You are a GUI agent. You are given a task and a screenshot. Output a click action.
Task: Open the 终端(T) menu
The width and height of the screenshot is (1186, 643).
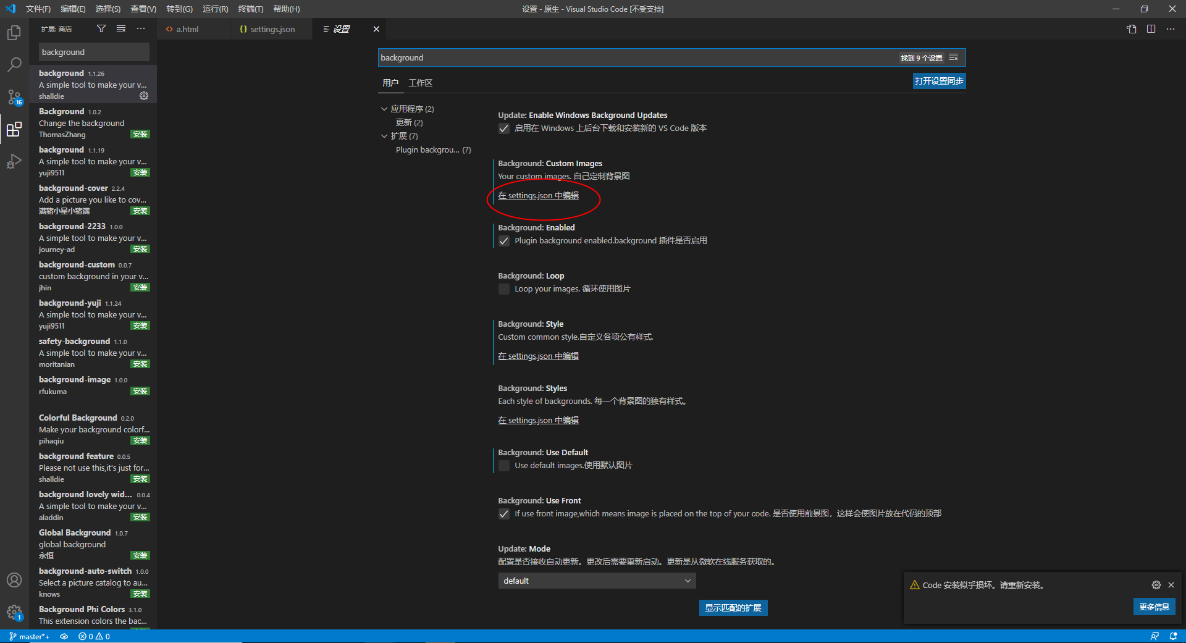pos(250,9)
